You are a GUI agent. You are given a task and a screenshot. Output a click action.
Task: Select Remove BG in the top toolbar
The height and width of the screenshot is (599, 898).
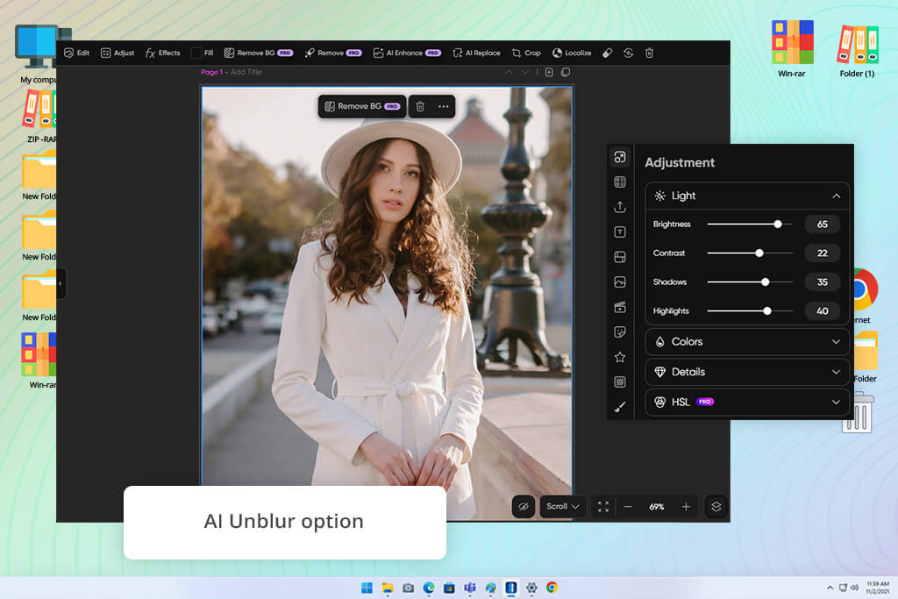click(259, 53)
